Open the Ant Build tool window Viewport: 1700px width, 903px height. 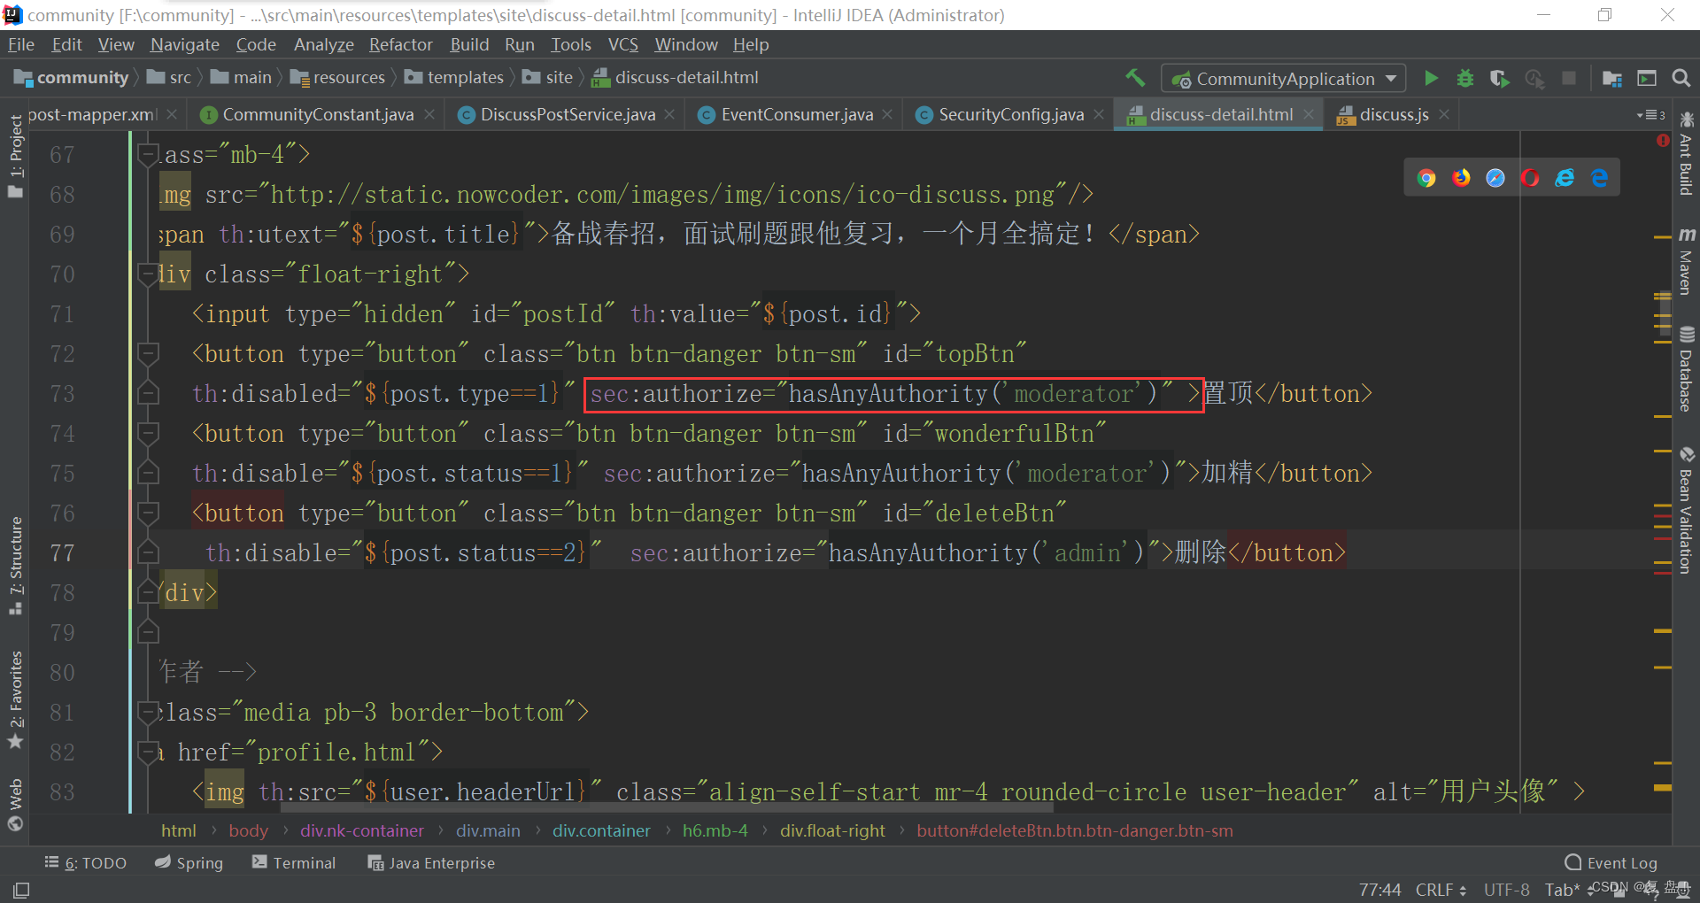[x=1686, y=154]
